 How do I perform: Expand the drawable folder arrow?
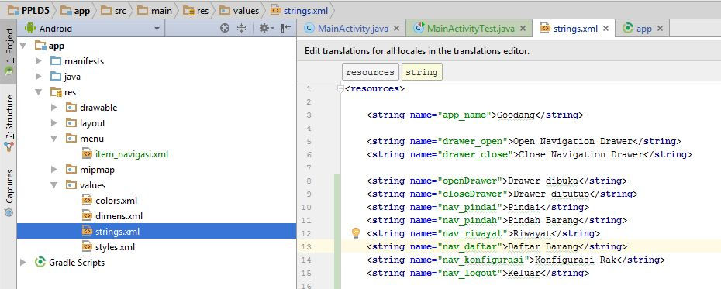point(54,108)
